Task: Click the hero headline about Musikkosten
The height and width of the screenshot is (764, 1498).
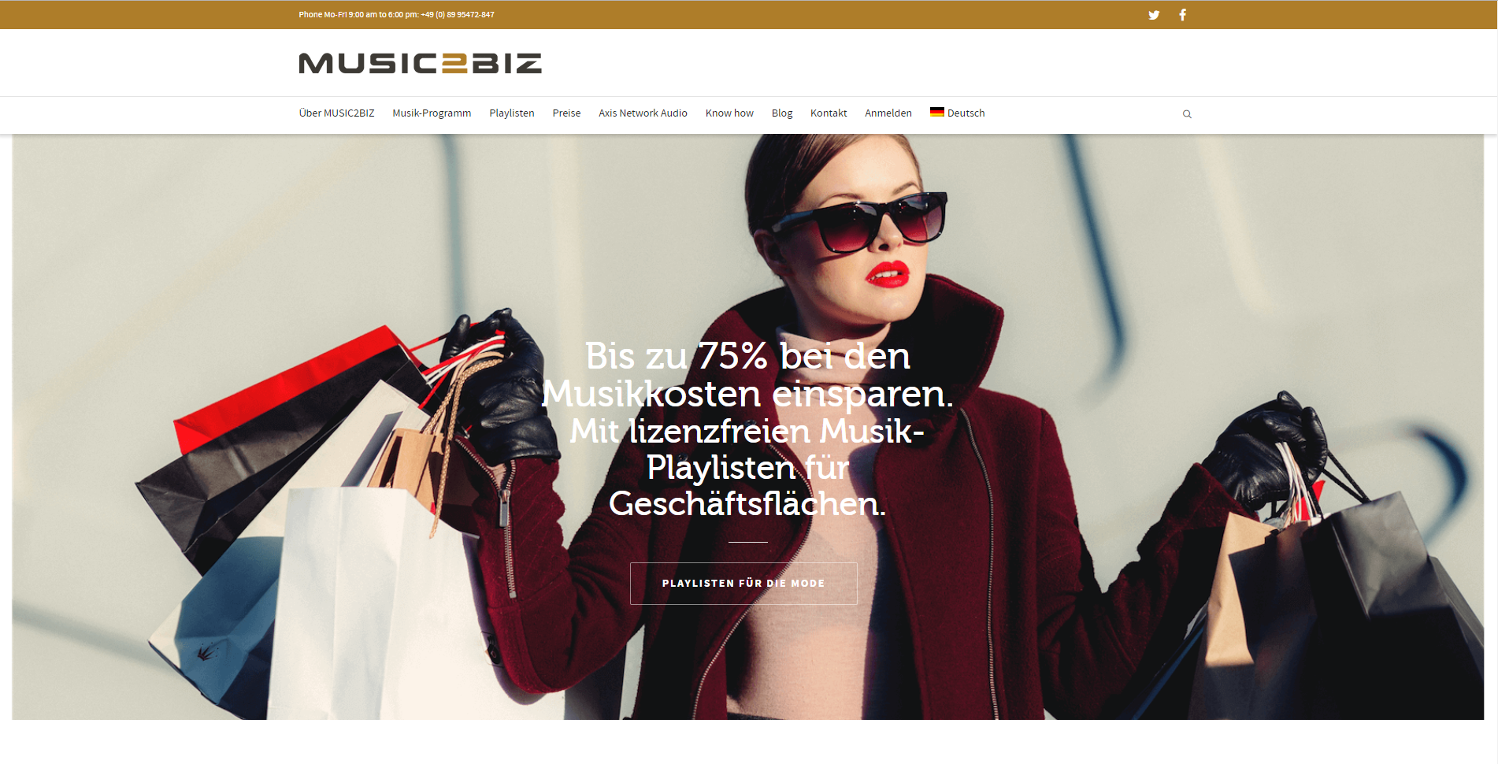Action: [747, 429]
